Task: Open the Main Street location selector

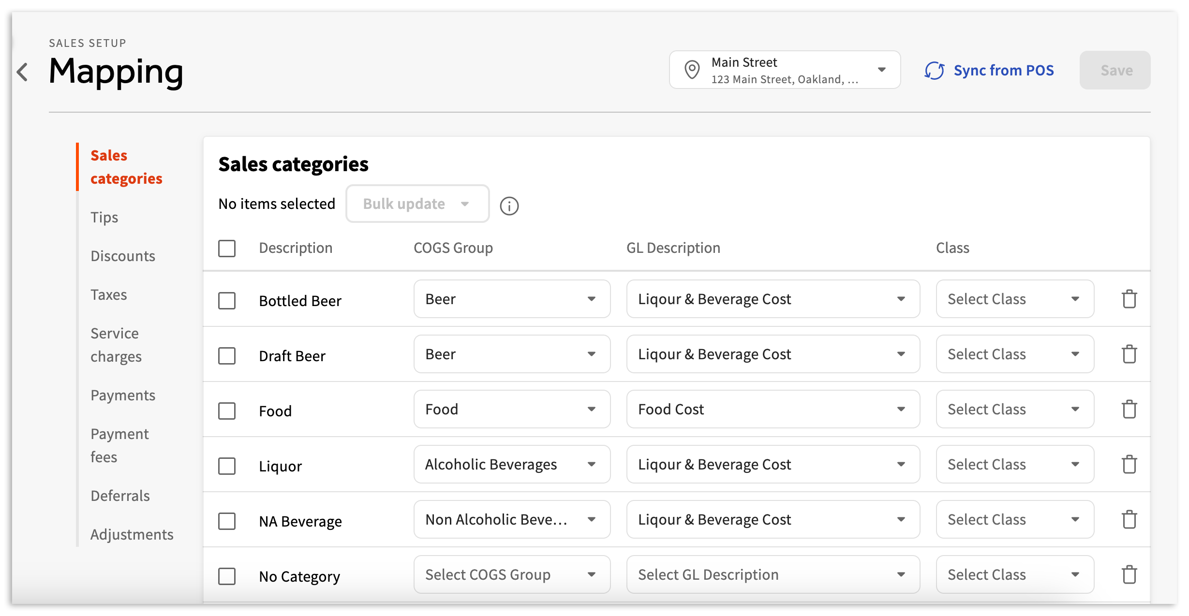Action: pyautogui.click(x=784, y=70)
